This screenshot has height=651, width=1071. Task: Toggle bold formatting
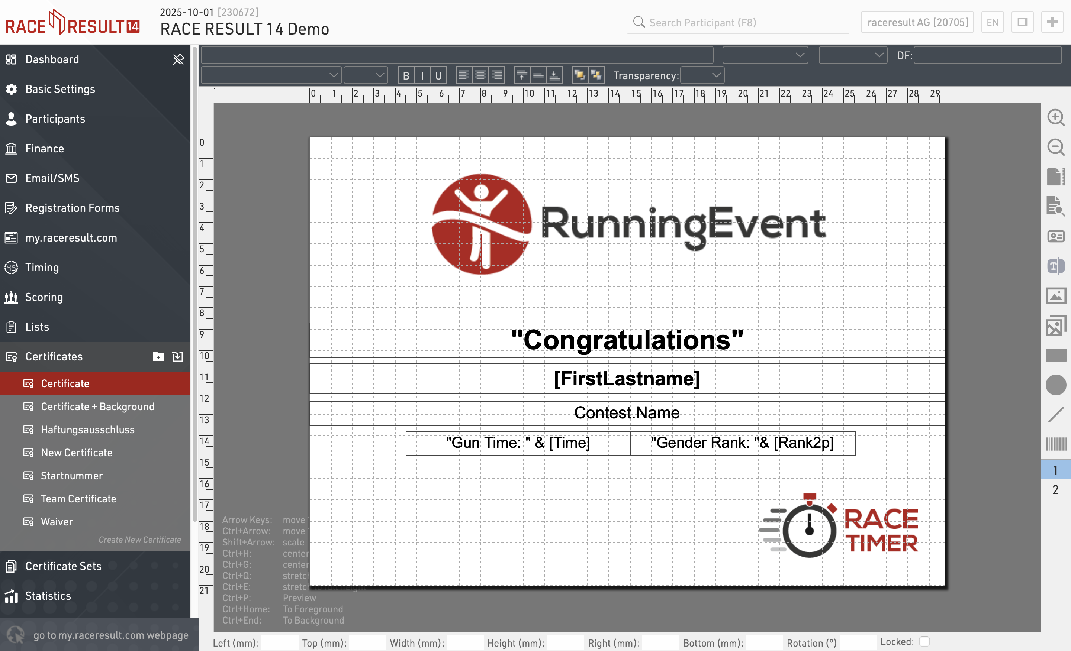tap(406, 75)
